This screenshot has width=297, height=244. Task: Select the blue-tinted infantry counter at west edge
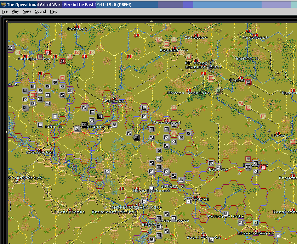pos(25,99)
